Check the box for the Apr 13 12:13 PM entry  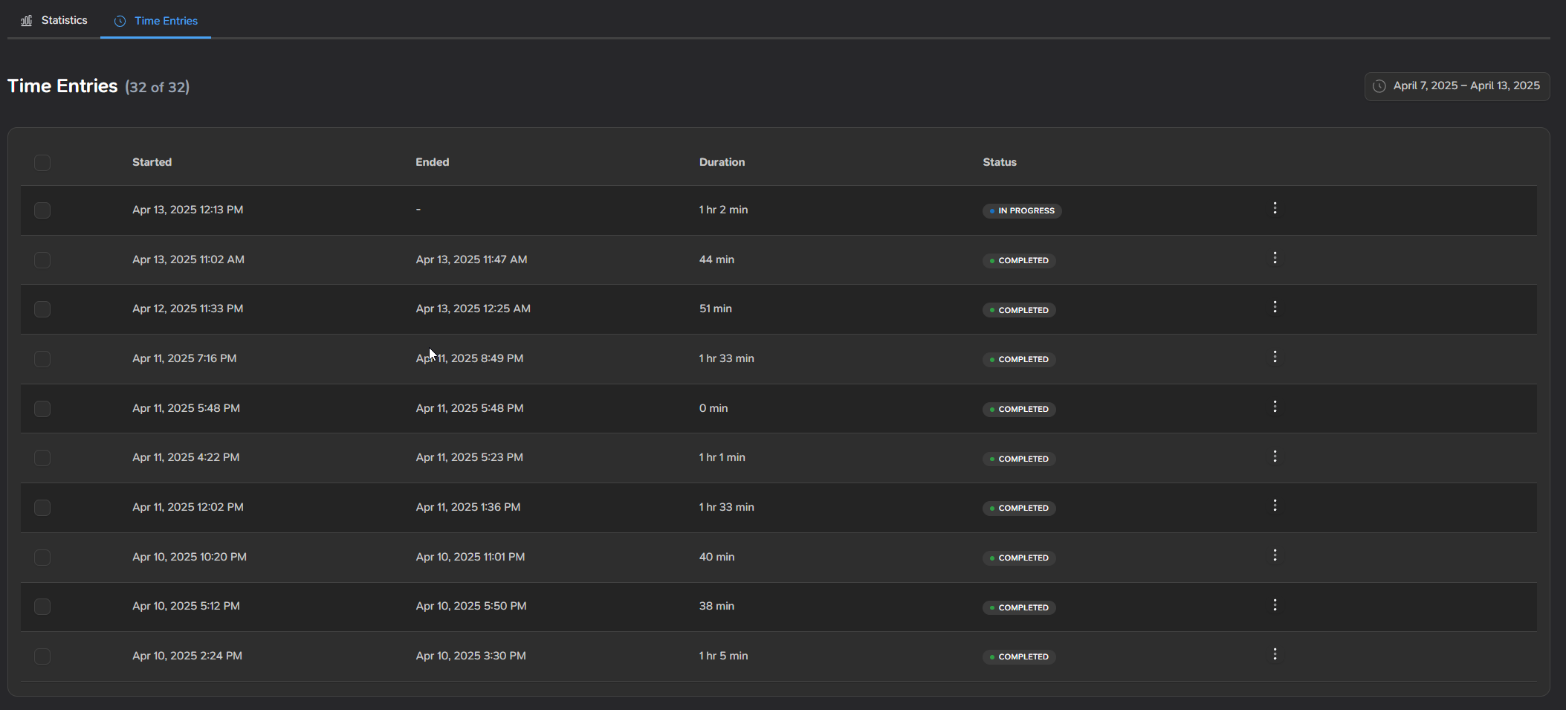coord(42,210)
